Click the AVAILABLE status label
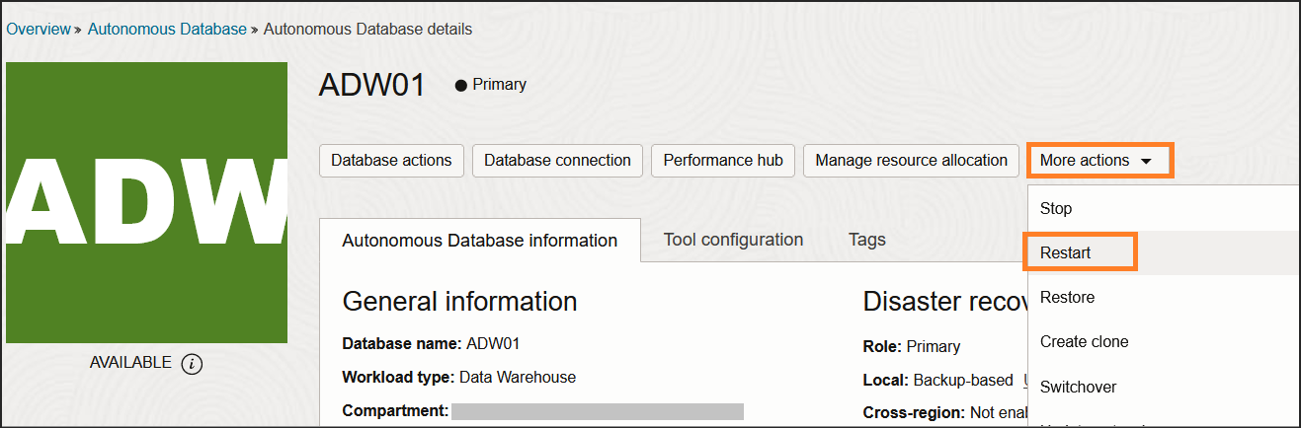Viewport: 1301px width, 428px height. (x=130, y=362)
